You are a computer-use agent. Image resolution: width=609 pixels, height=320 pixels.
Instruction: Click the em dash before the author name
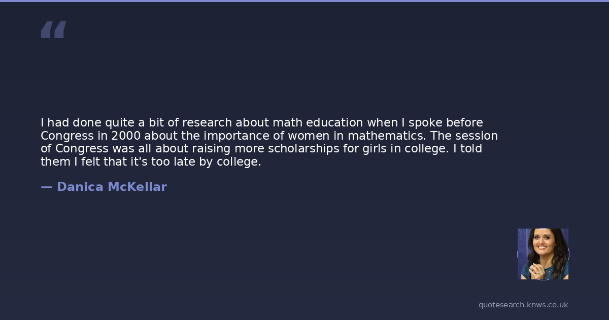click(46, 187)
